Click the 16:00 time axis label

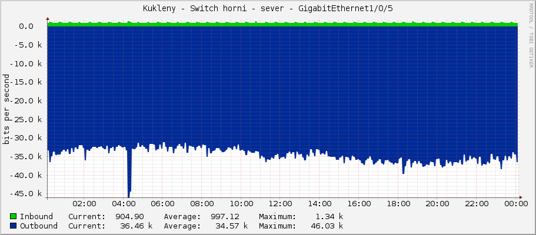coord(359,204)
